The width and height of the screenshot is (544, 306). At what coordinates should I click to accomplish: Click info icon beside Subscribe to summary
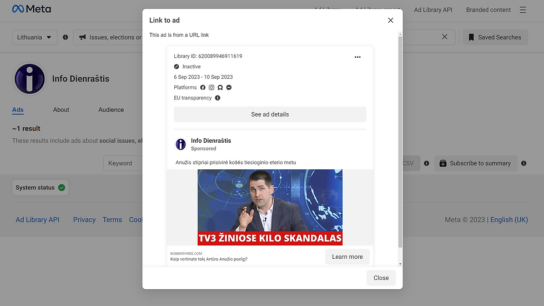click(523, 163)
